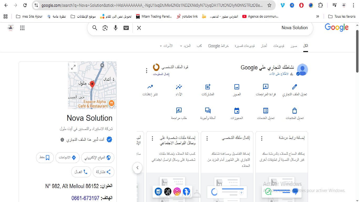
Task: Advance the suggestion cards carousel with the arrow
Action: (x=137, y=168)
